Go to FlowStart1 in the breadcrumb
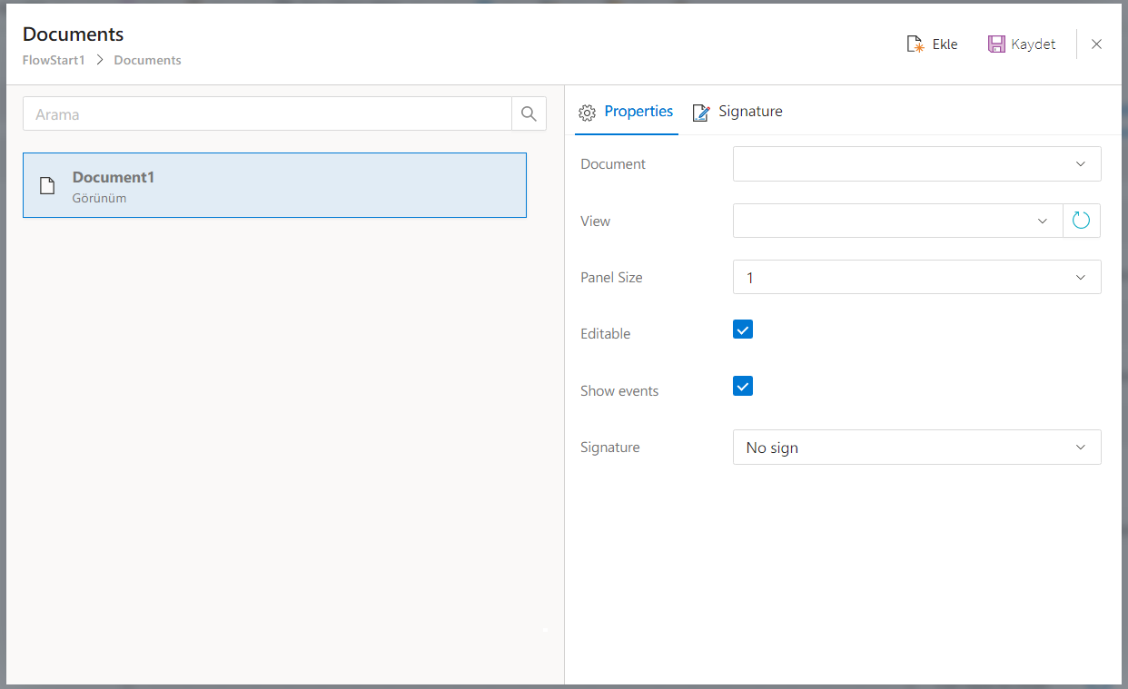The width and height of the screenshot is (1128, 689). click(x=54, y=61)
